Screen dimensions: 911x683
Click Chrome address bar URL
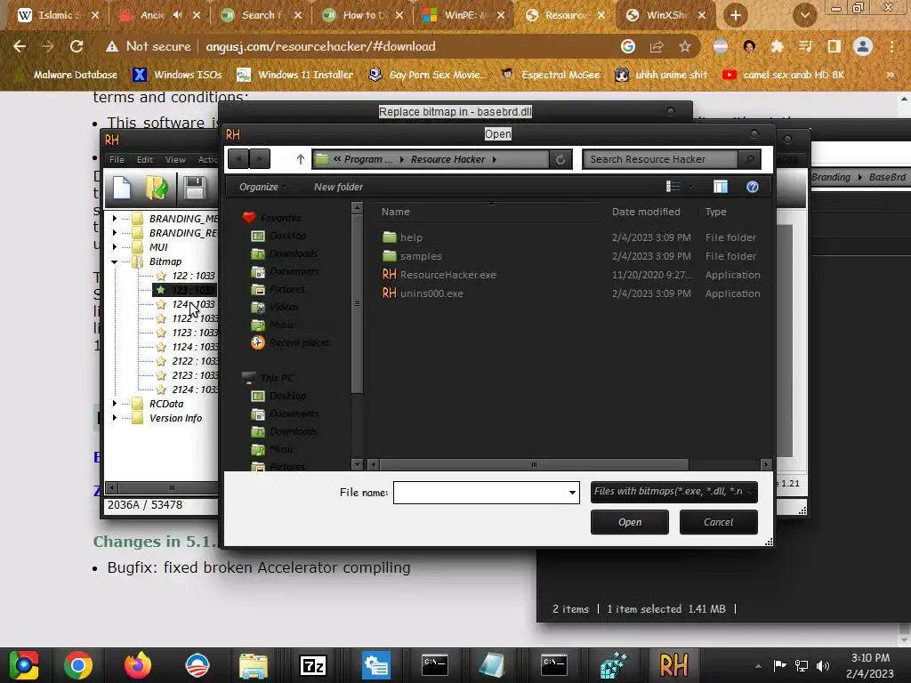320,46
